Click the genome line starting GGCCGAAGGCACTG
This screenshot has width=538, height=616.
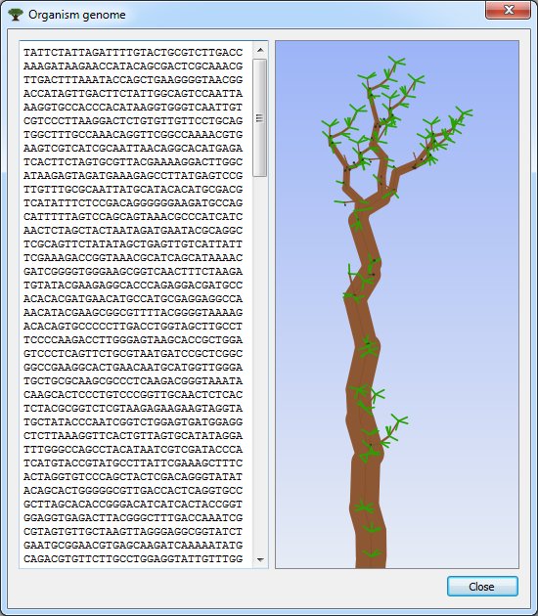click(x=133, y=368)
